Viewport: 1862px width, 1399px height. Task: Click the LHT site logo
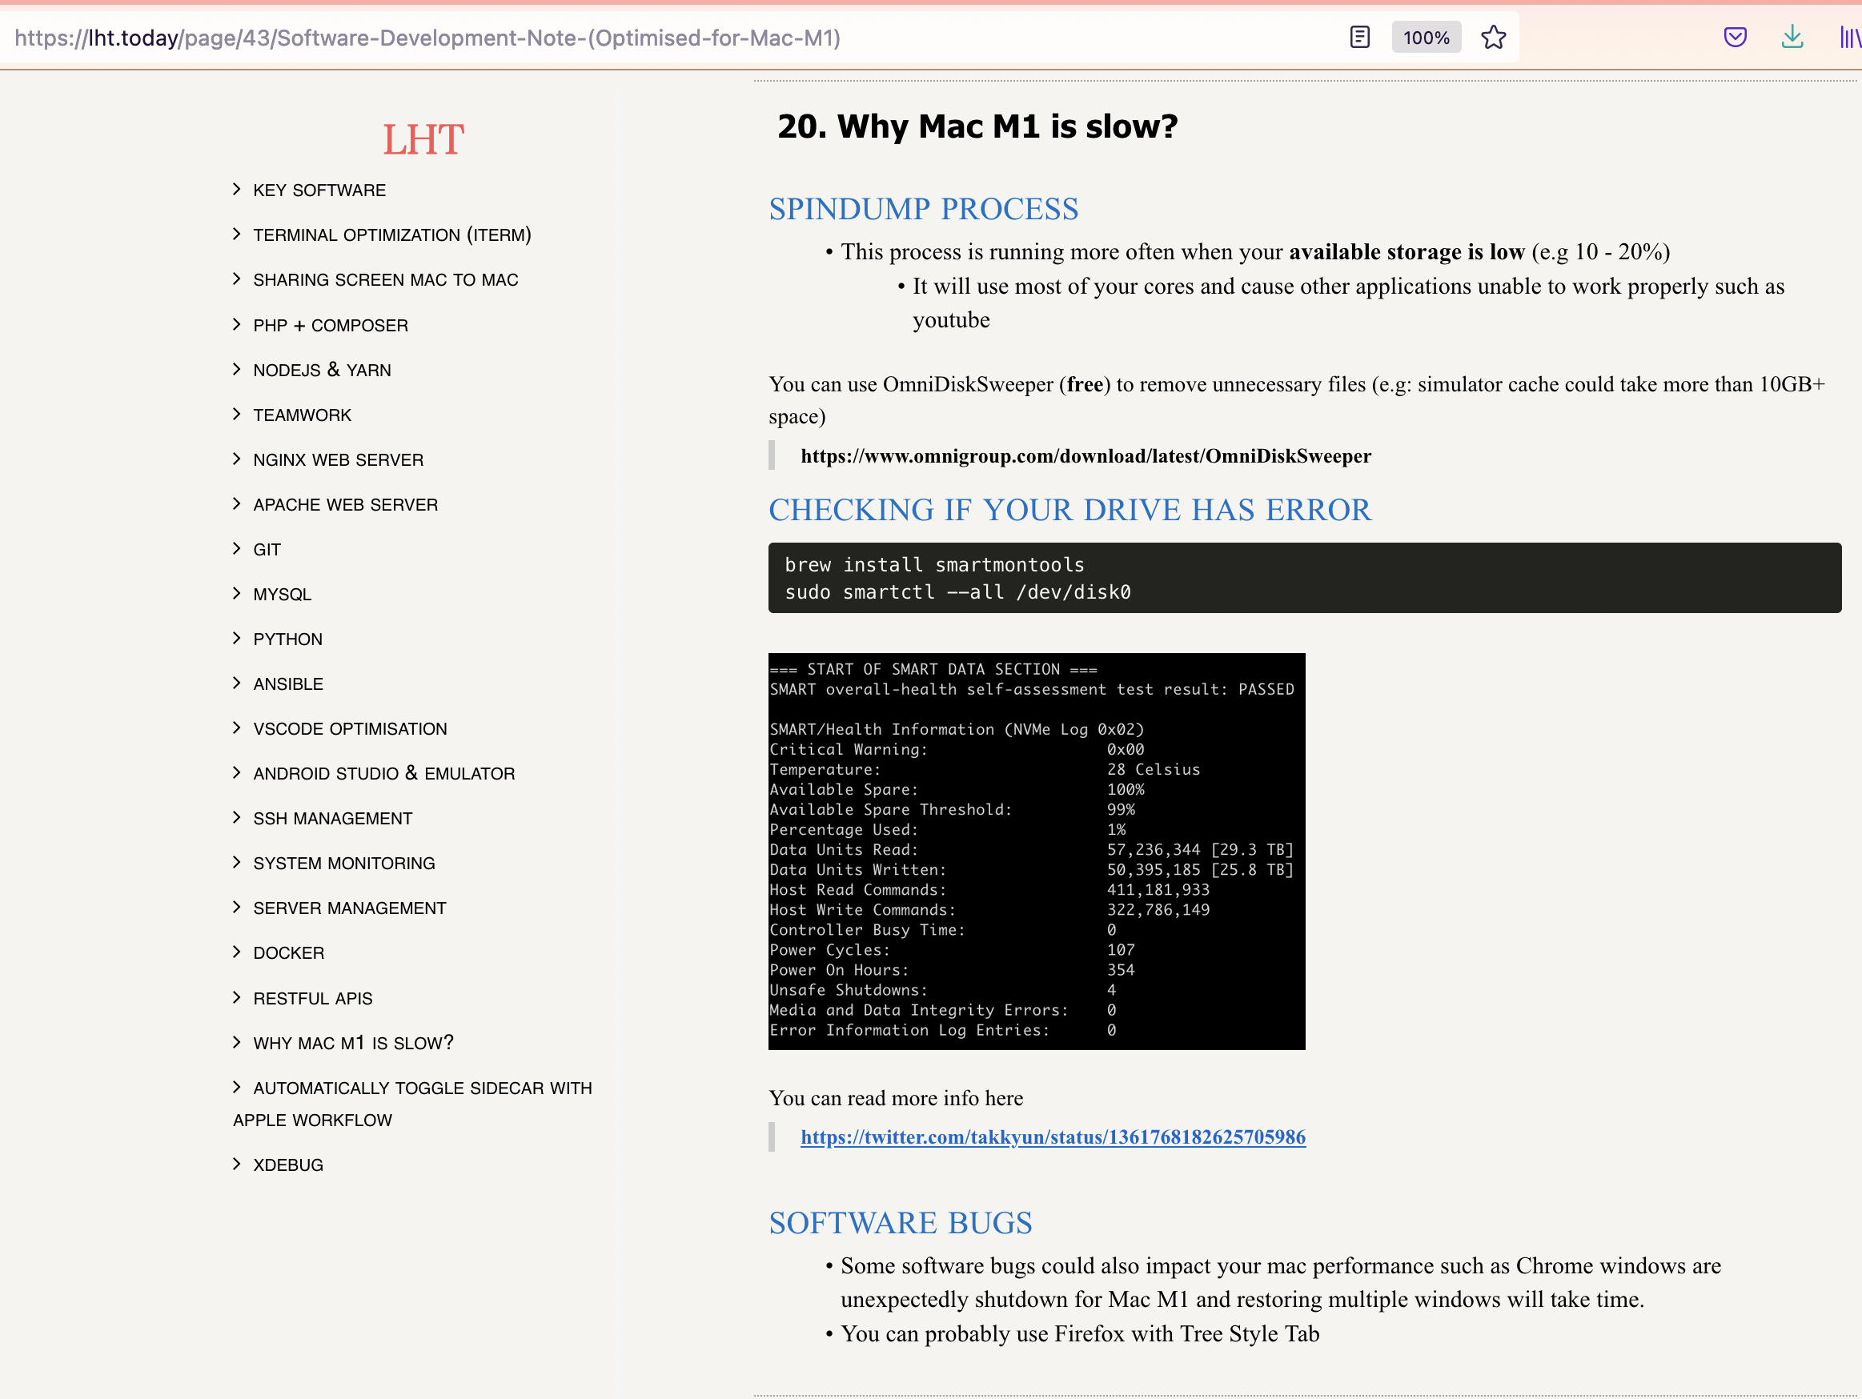423,139
